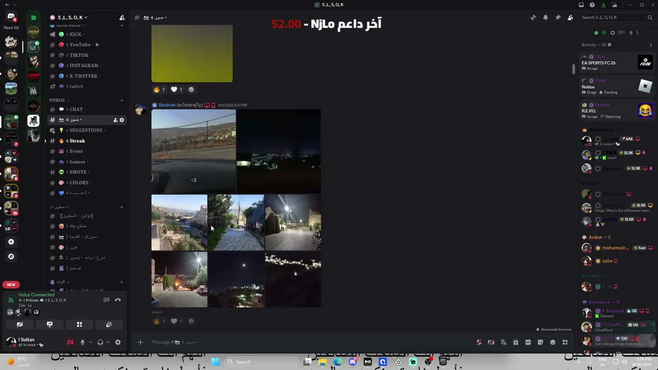Open the Apps launcher in message bar
The image size is (658, 370).
click(x=565, y=342)
